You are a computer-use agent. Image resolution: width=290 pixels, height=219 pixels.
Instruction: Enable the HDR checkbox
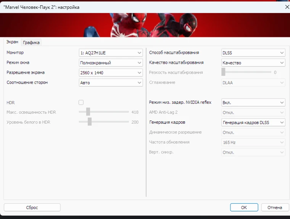point(81,102)
